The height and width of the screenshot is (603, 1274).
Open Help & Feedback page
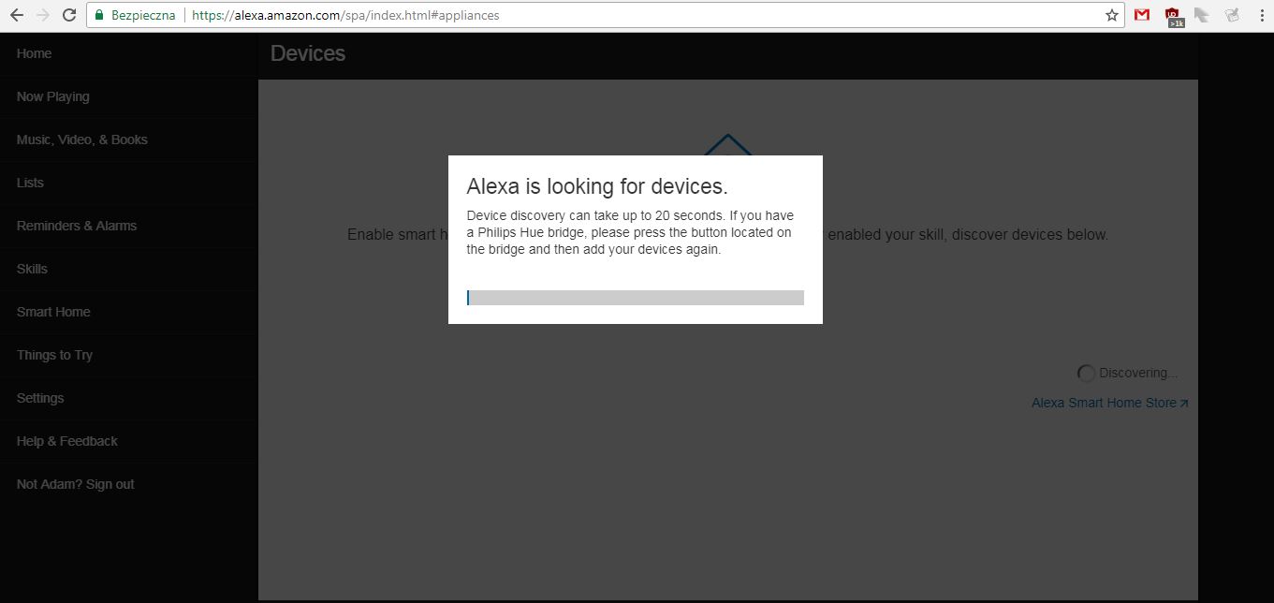coord(128,441)
